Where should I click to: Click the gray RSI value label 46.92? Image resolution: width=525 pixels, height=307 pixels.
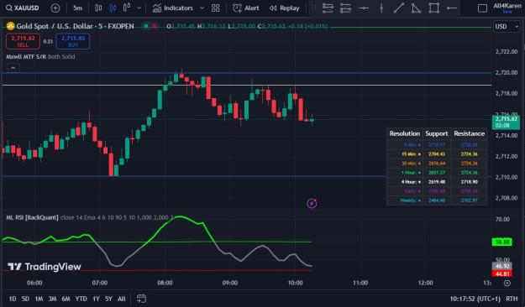(x=501, y=266)
